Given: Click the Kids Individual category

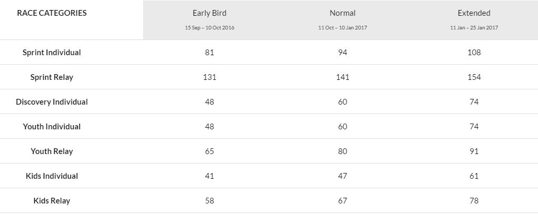Looking at the screenshot, I should [x=52, y=176].
